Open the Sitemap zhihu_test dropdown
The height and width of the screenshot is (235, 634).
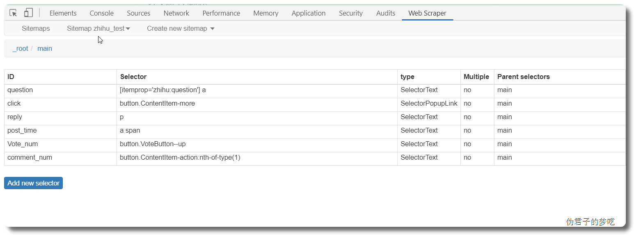[x=98, y=28]
